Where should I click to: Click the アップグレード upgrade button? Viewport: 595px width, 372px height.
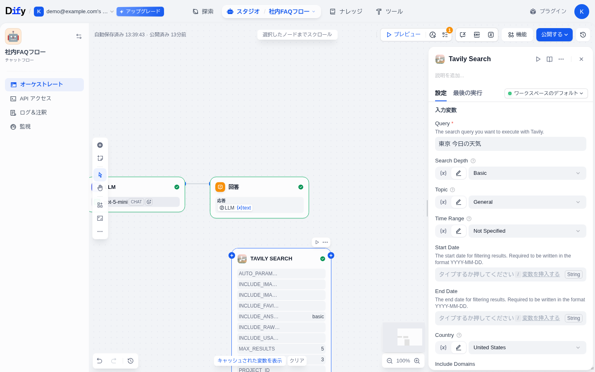tap(140, 12)
